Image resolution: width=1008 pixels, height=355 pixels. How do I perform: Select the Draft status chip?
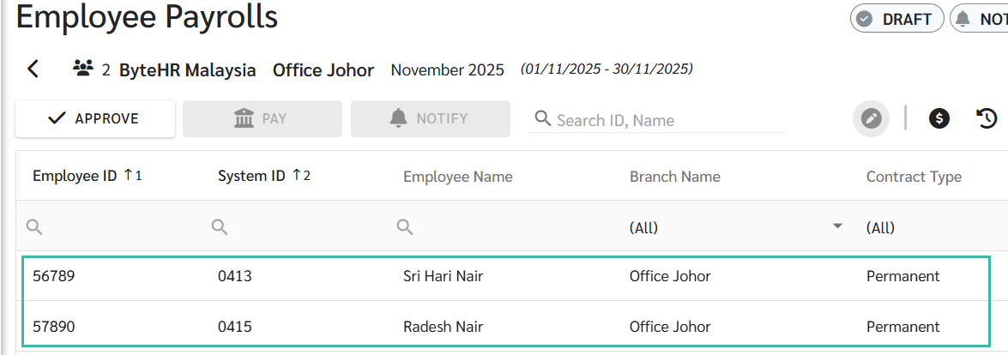[x=896, y=19]
